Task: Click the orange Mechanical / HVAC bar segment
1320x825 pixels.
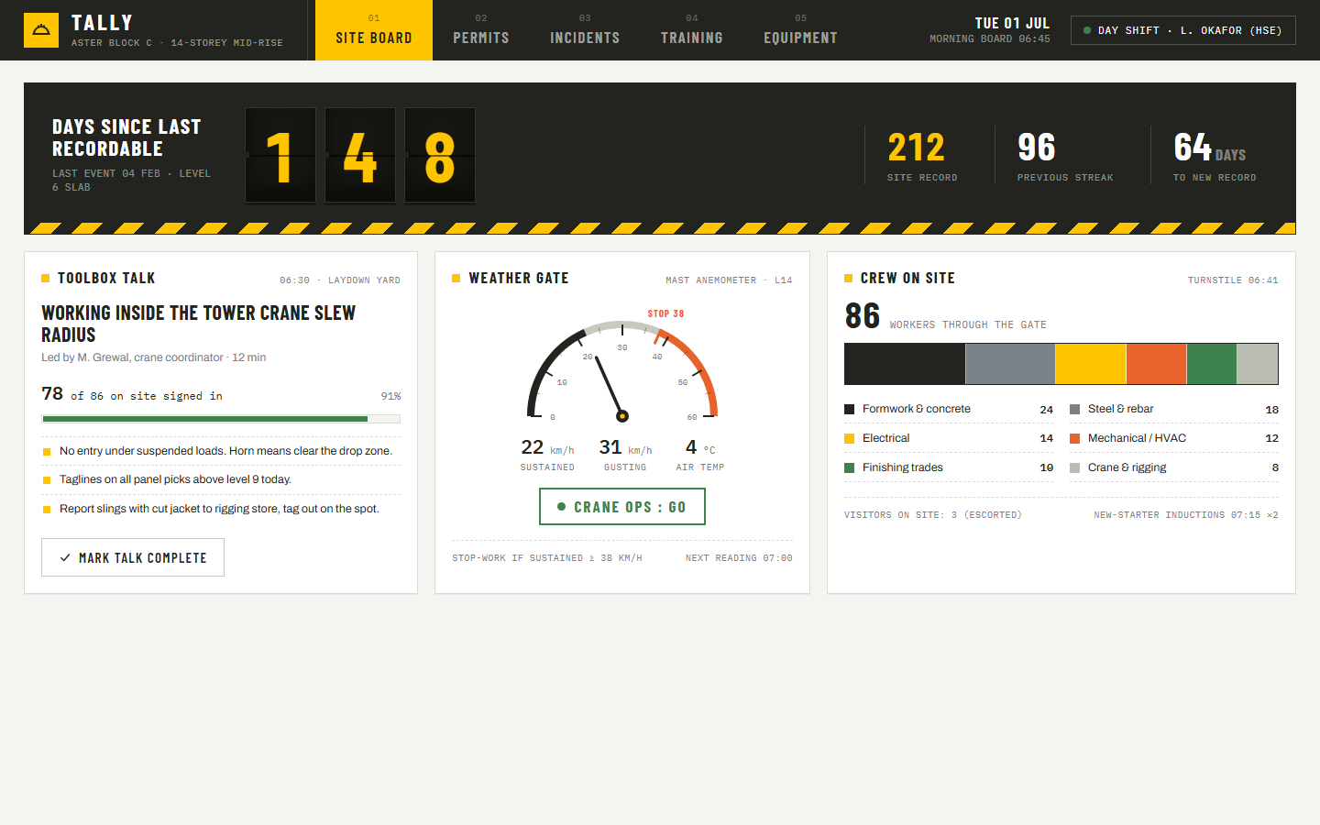Action: click(1156, 364)
